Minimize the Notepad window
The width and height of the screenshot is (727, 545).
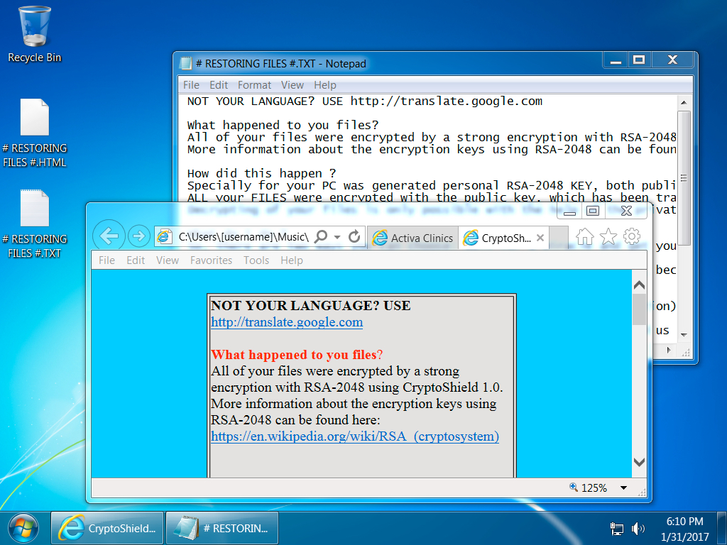[x=616, y=60]
